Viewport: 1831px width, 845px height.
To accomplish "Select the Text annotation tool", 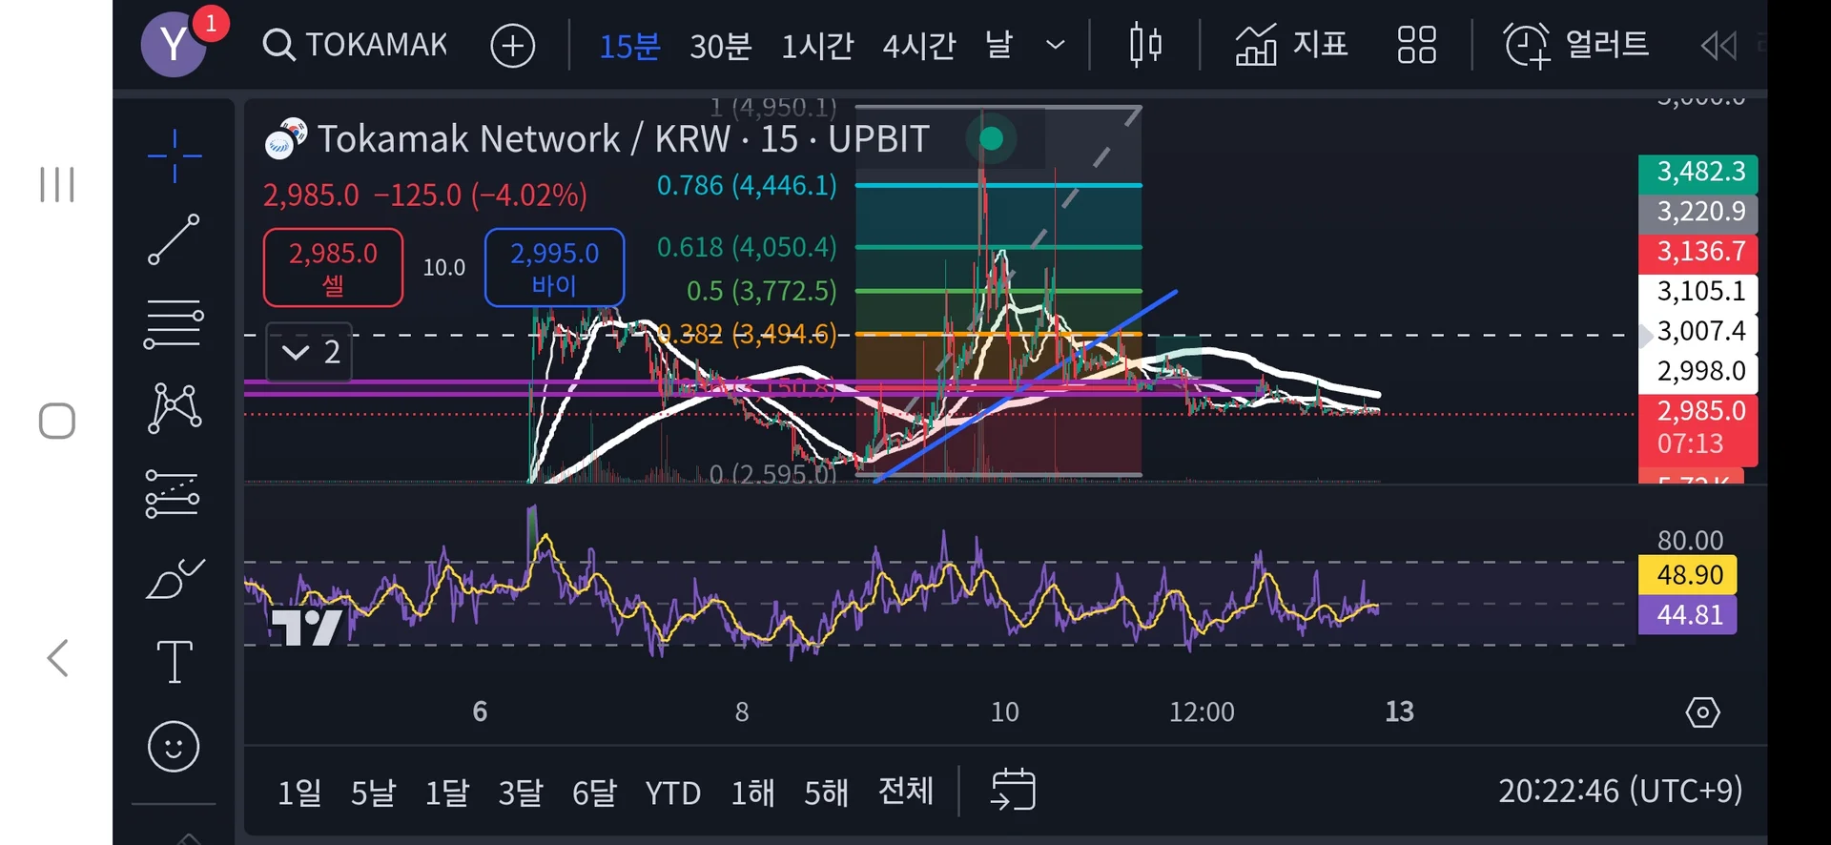I will tap(175, 661).
